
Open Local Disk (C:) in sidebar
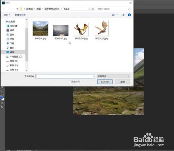click(x=14, y=57)
